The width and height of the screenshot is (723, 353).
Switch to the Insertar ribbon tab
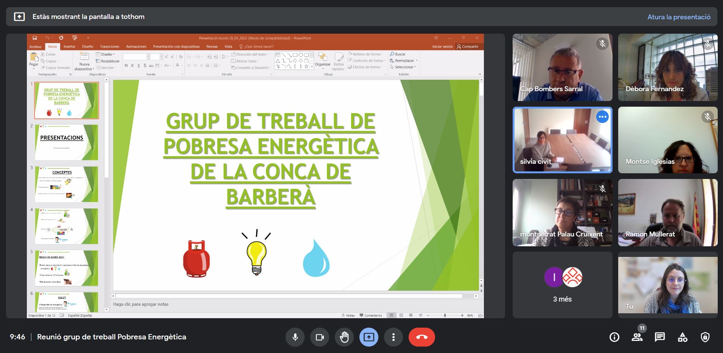pos(69,46)
